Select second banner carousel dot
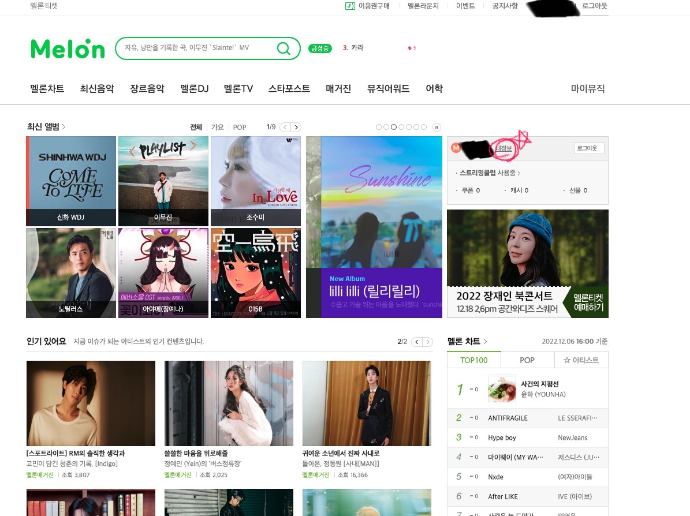 (386, 127)
